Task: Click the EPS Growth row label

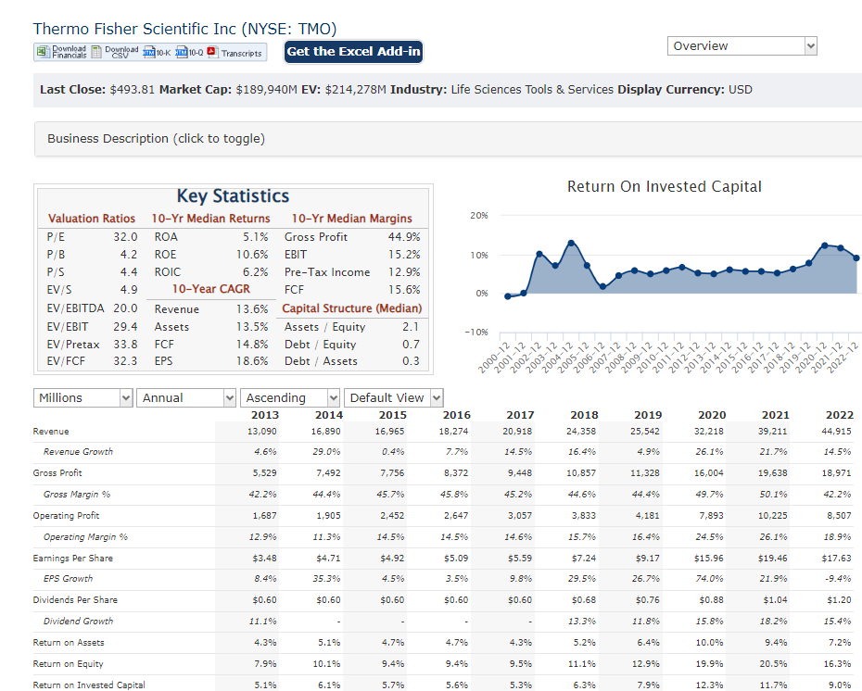Action: [69, 579]
